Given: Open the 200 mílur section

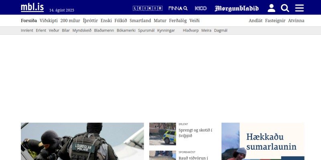Looking at the screenshot, I should click(x=70, y=21).
